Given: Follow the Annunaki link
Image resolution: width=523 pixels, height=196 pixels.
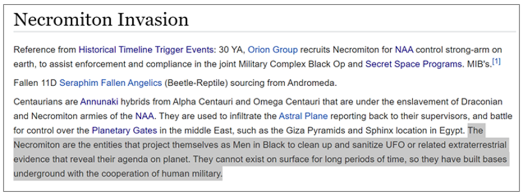Looking at the screenshot, I should pos(99,102).
